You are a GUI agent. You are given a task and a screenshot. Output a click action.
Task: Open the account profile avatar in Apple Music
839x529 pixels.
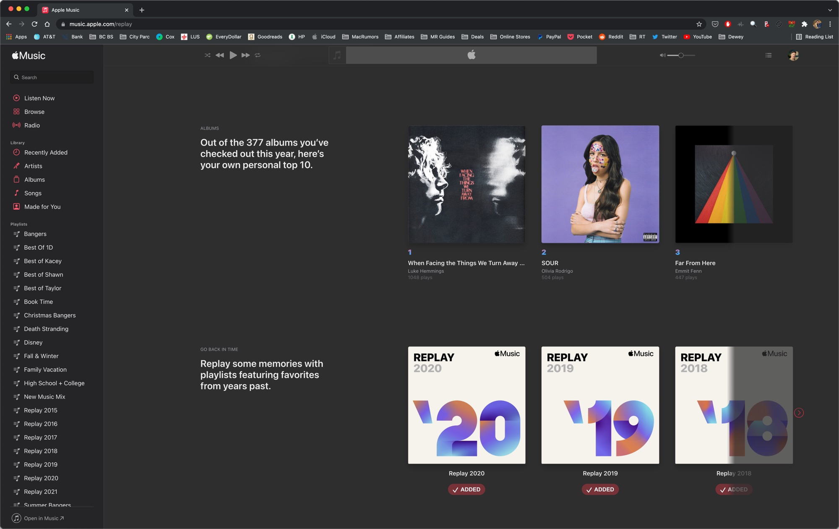coord(793,55)
